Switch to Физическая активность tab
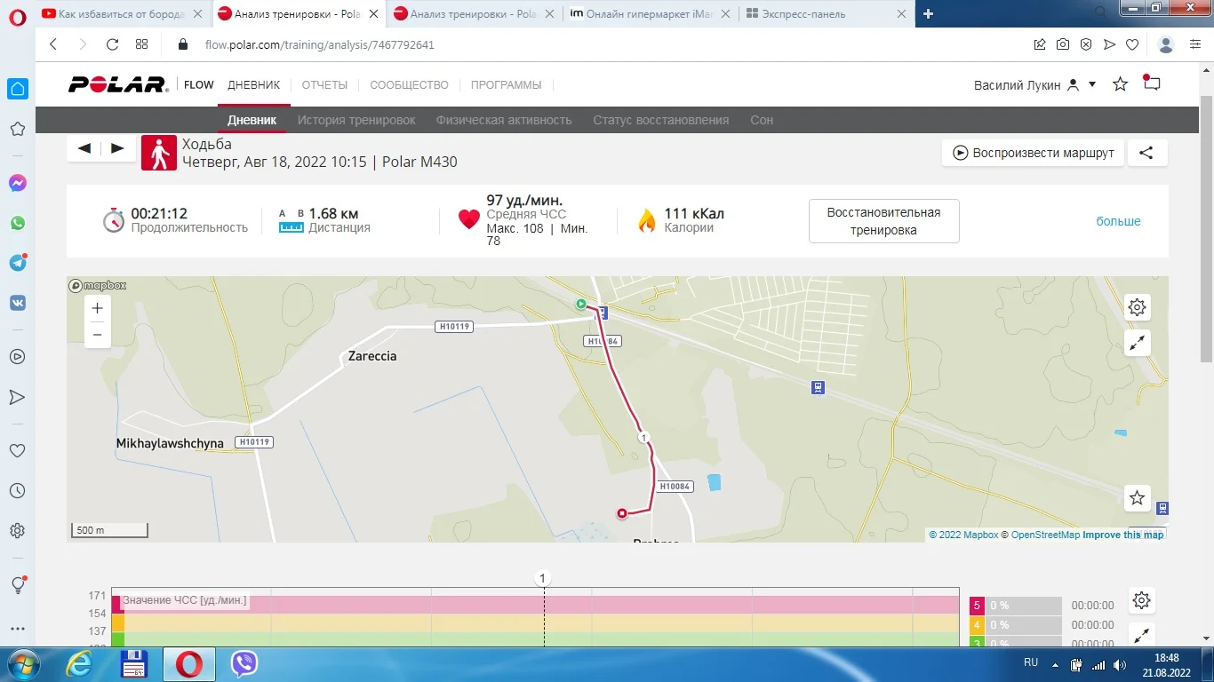This screenshot has width=1214, height=682. coord(504,120)
